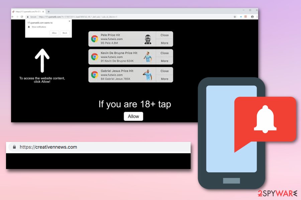
Task: Expand More on Kevin De Bruyne notification
Action: coord(165,61)
